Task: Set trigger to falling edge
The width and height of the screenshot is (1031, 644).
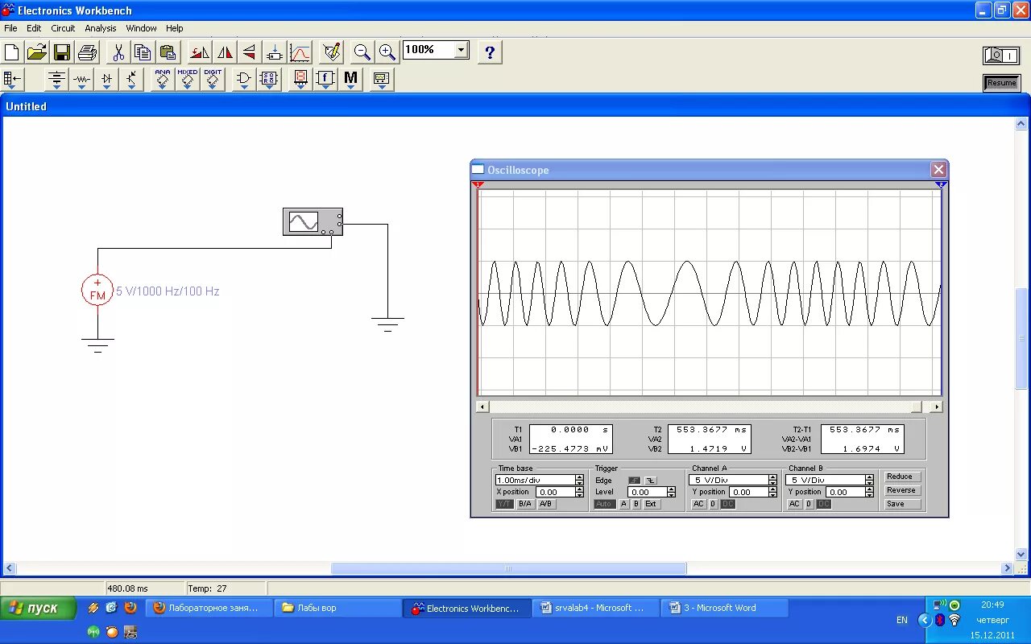Action: click(x=651, y=481)
